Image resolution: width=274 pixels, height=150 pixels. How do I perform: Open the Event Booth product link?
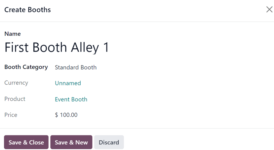point(71,99)
